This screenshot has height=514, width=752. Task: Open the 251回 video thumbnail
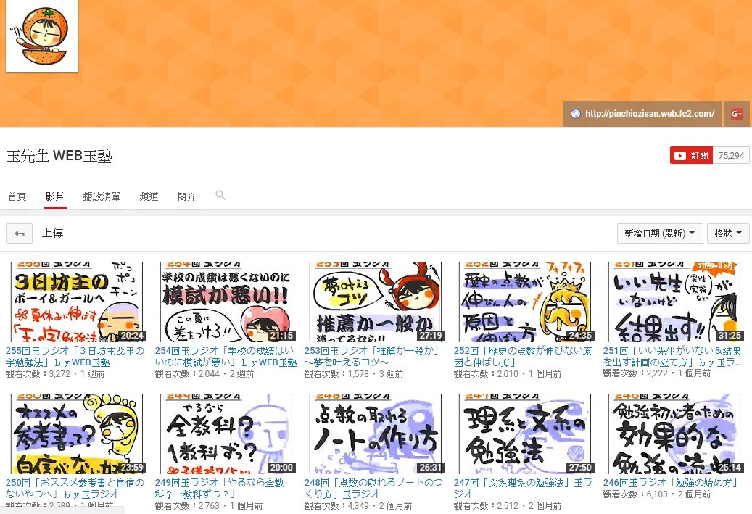click(x=674, y=302)
